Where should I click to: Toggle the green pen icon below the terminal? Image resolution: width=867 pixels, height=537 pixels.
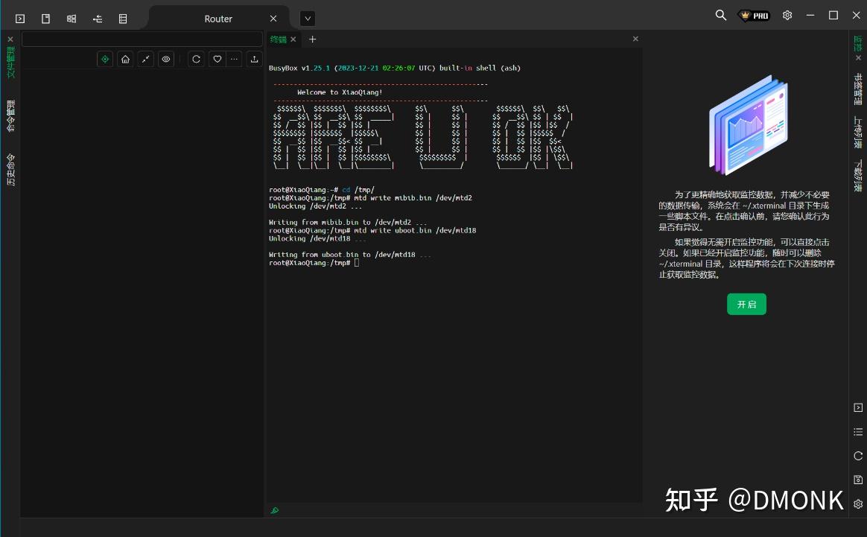point(274,510)
